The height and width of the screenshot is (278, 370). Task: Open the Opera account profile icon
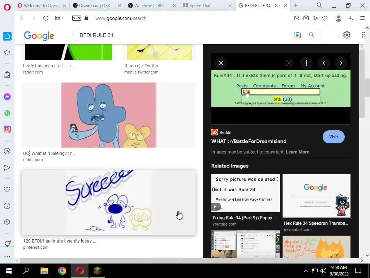tap(339, 18)
